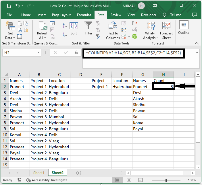Image resolution: width=202 pixels, height=185 pixels.
Task: Click the zoom slider handle
Action: click(x=166, y=180)
